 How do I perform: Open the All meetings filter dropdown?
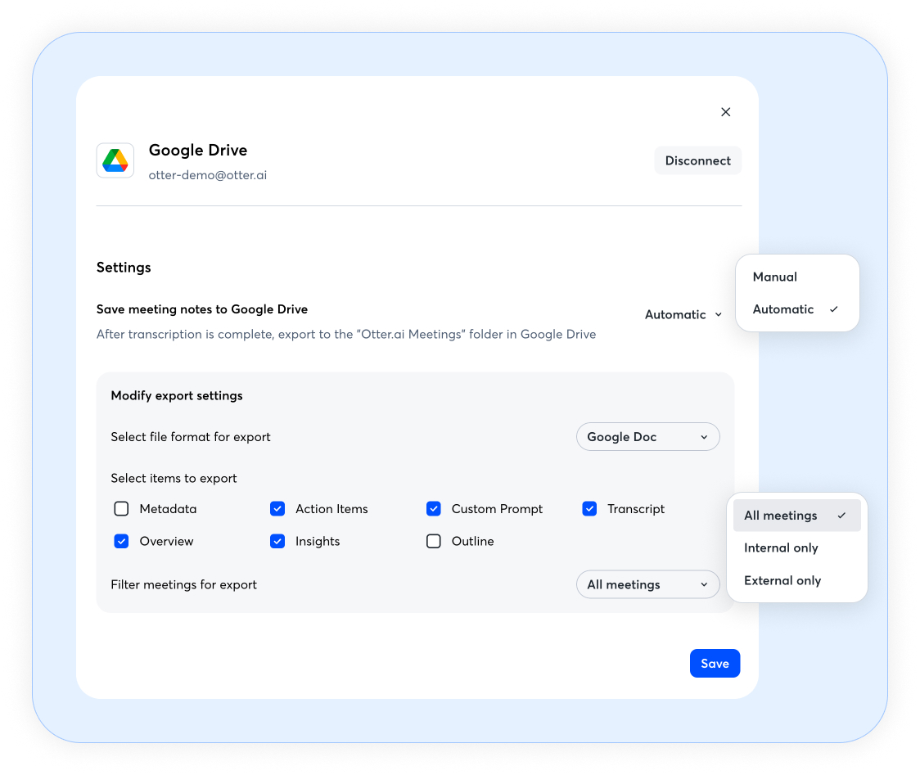point(647,584)
